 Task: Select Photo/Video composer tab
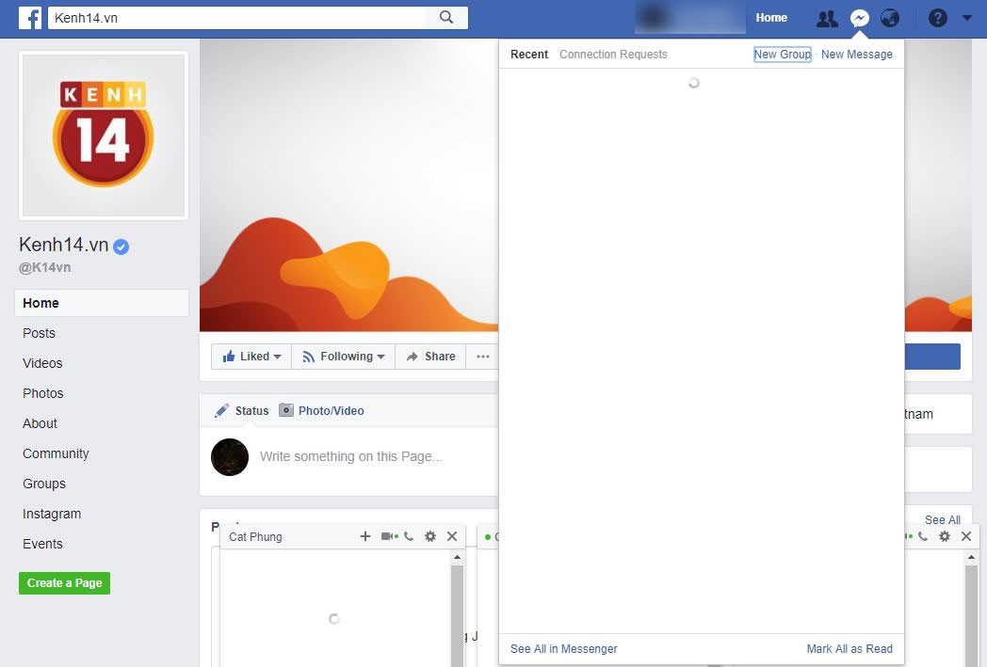pos(322,410)
